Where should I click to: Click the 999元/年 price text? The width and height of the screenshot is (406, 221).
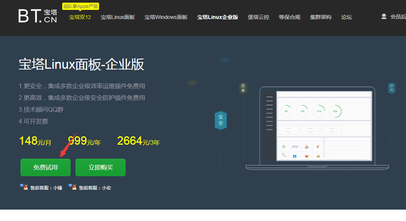coord(84,141)
